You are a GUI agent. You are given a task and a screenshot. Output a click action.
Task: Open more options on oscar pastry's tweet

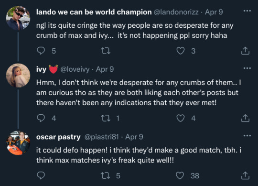247,136
